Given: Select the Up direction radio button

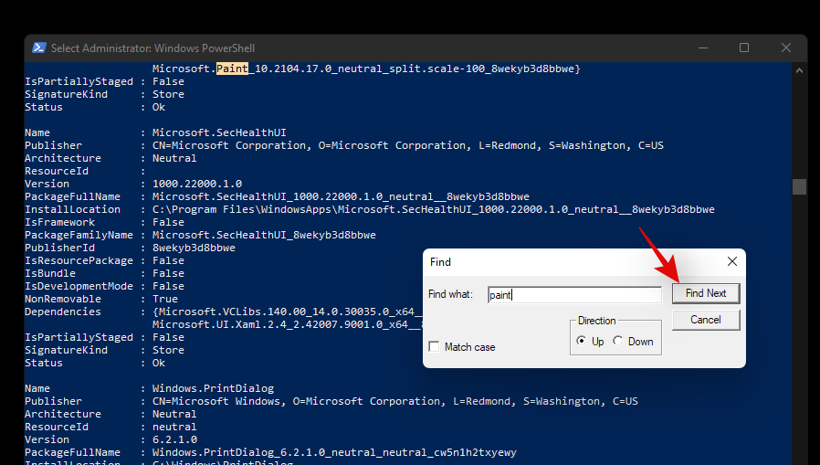Looking at the screenshot, I should [x=583, y=341].
